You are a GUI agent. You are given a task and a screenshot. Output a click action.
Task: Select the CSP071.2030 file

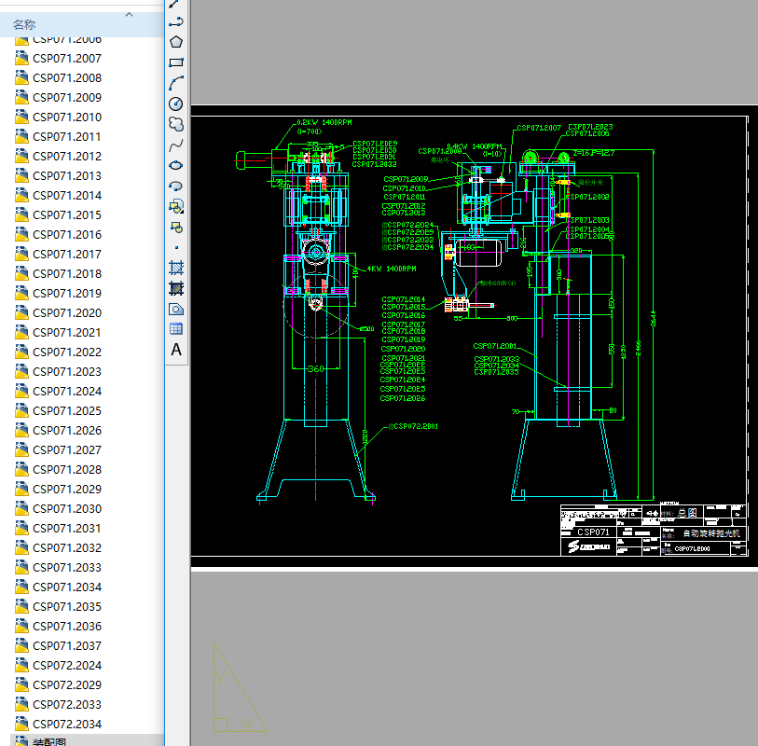[66, 509]
